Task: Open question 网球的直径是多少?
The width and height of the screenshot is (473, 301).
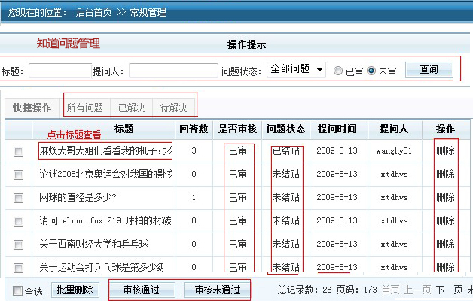Action: tap(78, 197)
